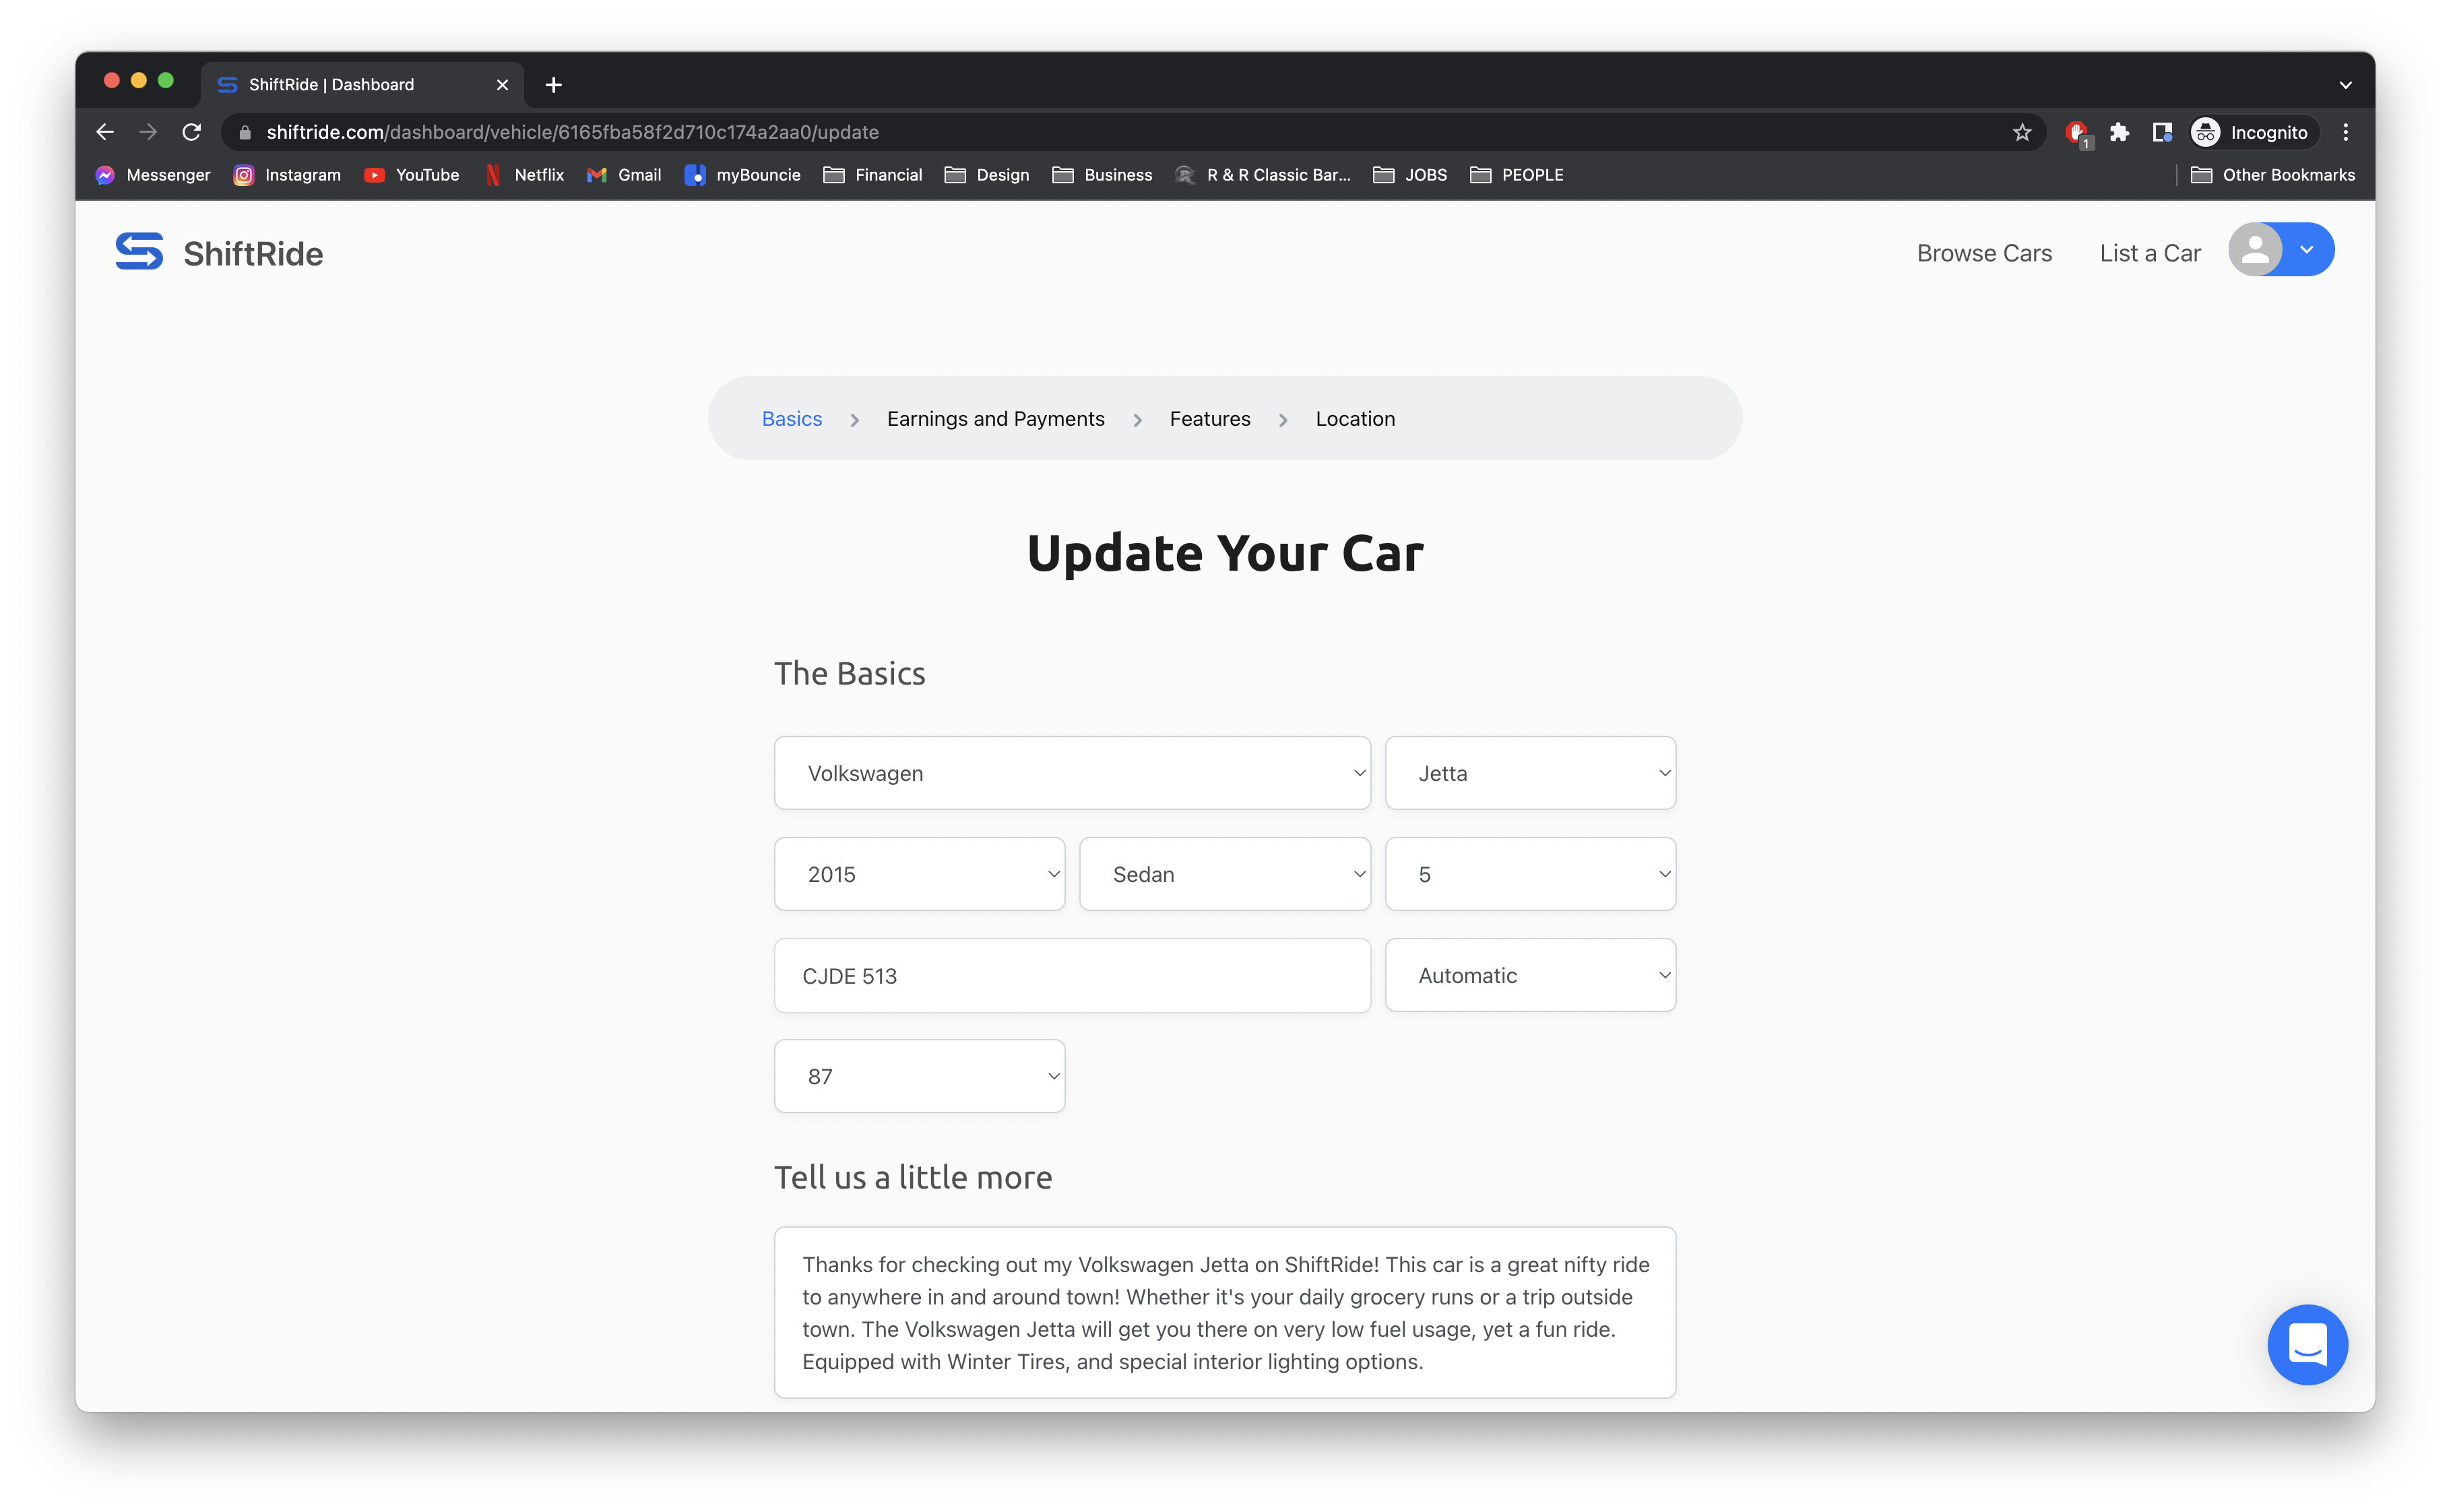
Task: Open the Extensions puzzle icon
Action: (2119, 132)
